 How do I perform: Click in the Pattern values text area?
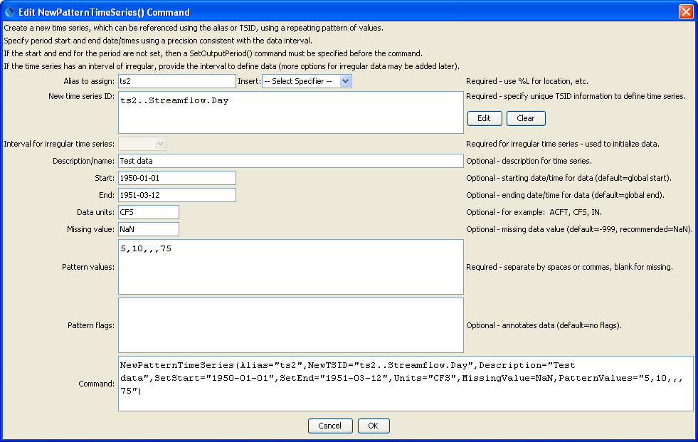(x=291, y=267)
